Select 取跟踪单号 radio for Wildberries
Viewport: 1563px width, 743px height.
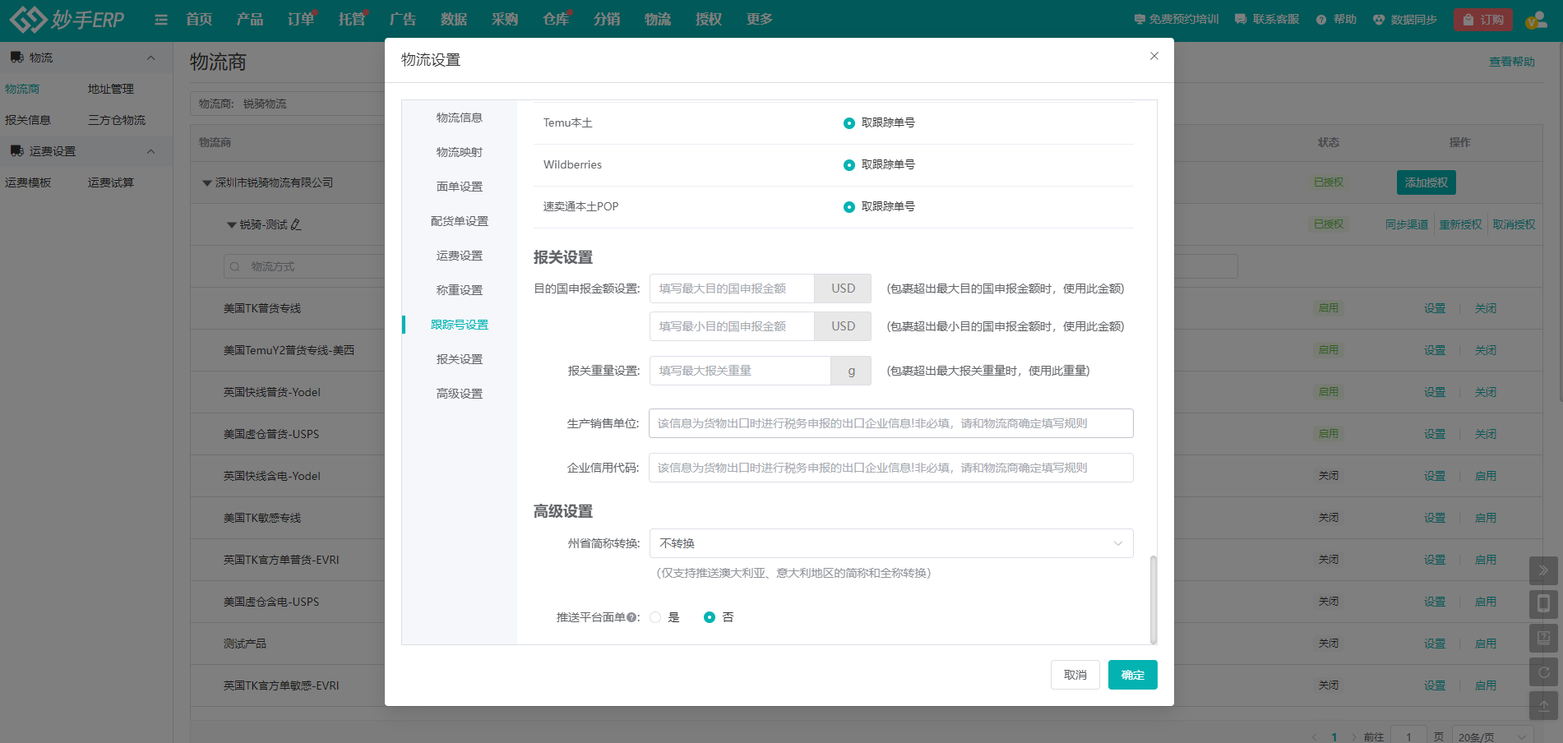point(849,164)
